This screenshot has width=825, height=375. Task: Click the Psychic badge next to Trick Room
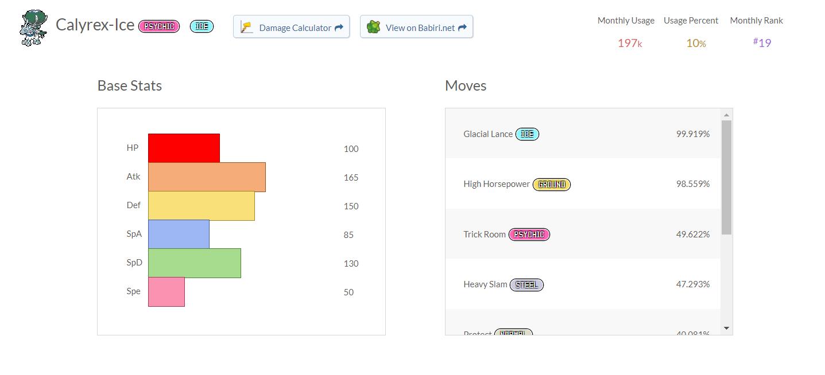tap(529, 235)
